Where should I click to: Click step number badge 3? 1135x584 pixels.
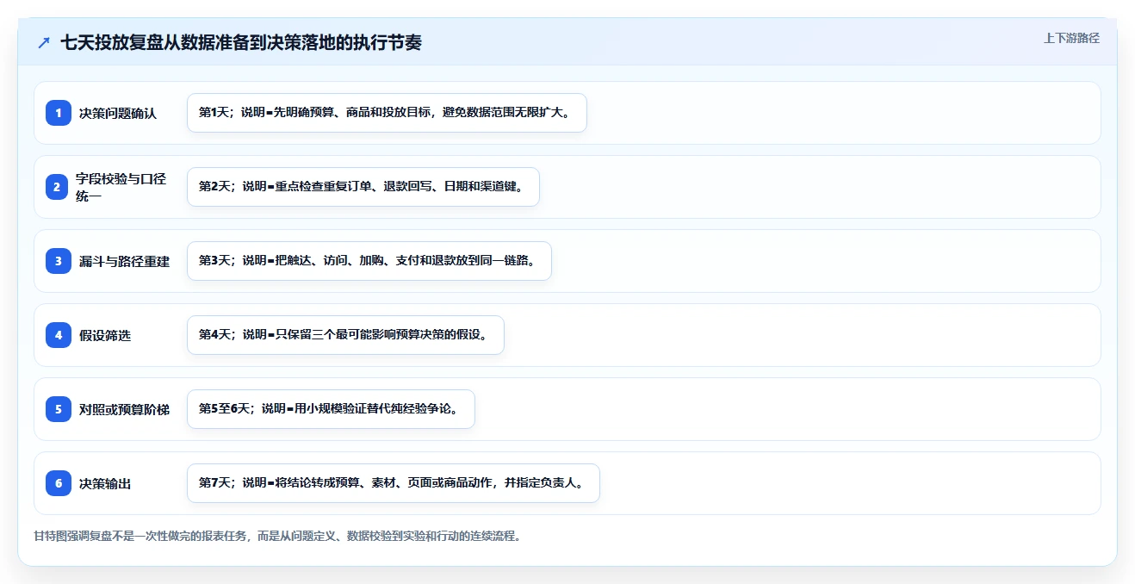click(59, 261)
